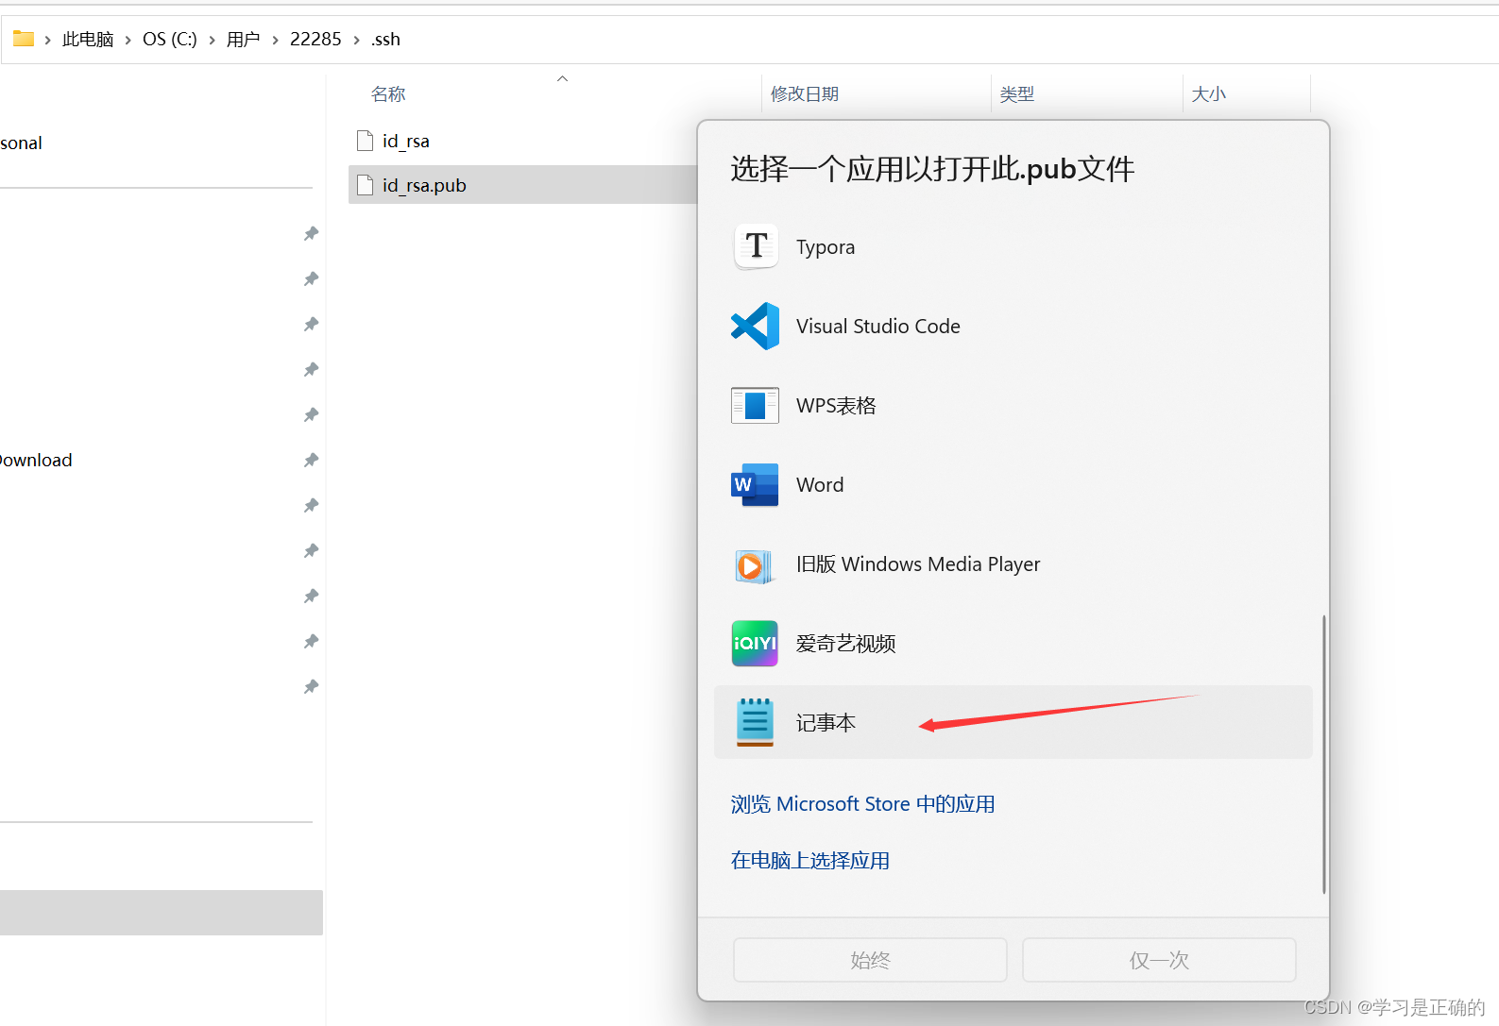Choose Typora to open the file
This screenshot has width=1499, height=1026.
tap(1013, 246)
